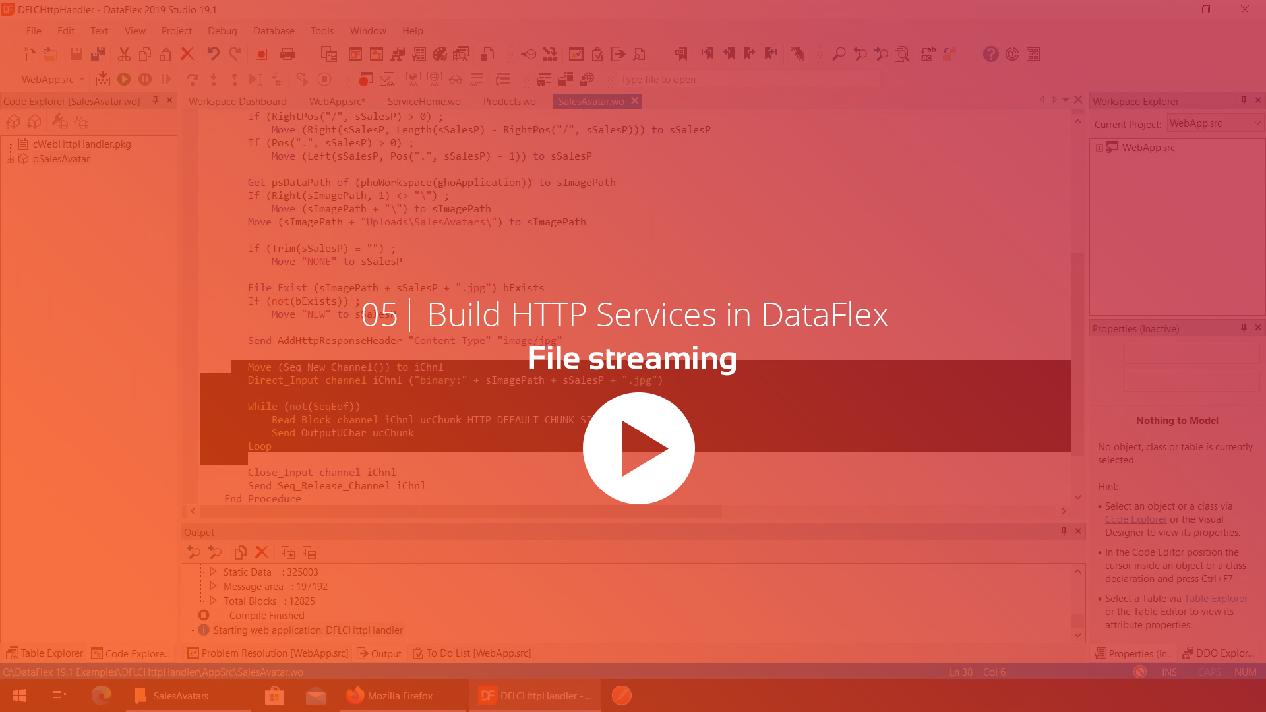1266x712 pixels.
Task: Pin the Output panel open
Action: click(1063, 531)
